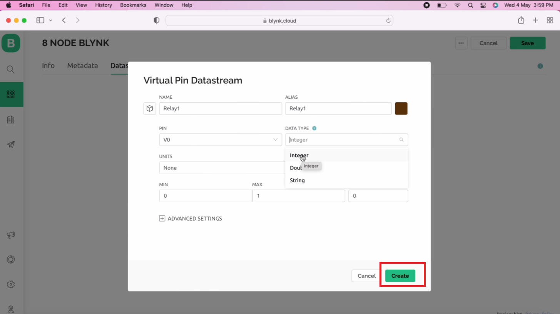Open the View menu
560x314 pixels.
pyautogui.click(x=81, y=5)
